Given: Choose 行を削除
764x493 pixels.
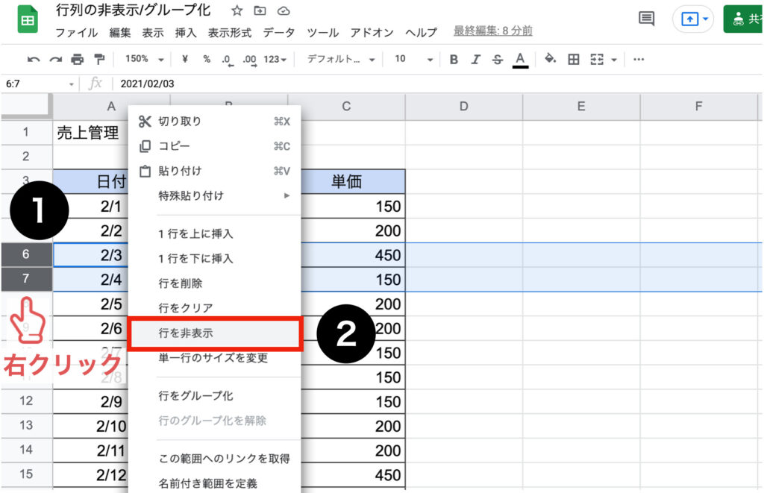Looking at the screenshot, I should pyautogui.click(x=214, y=283).
